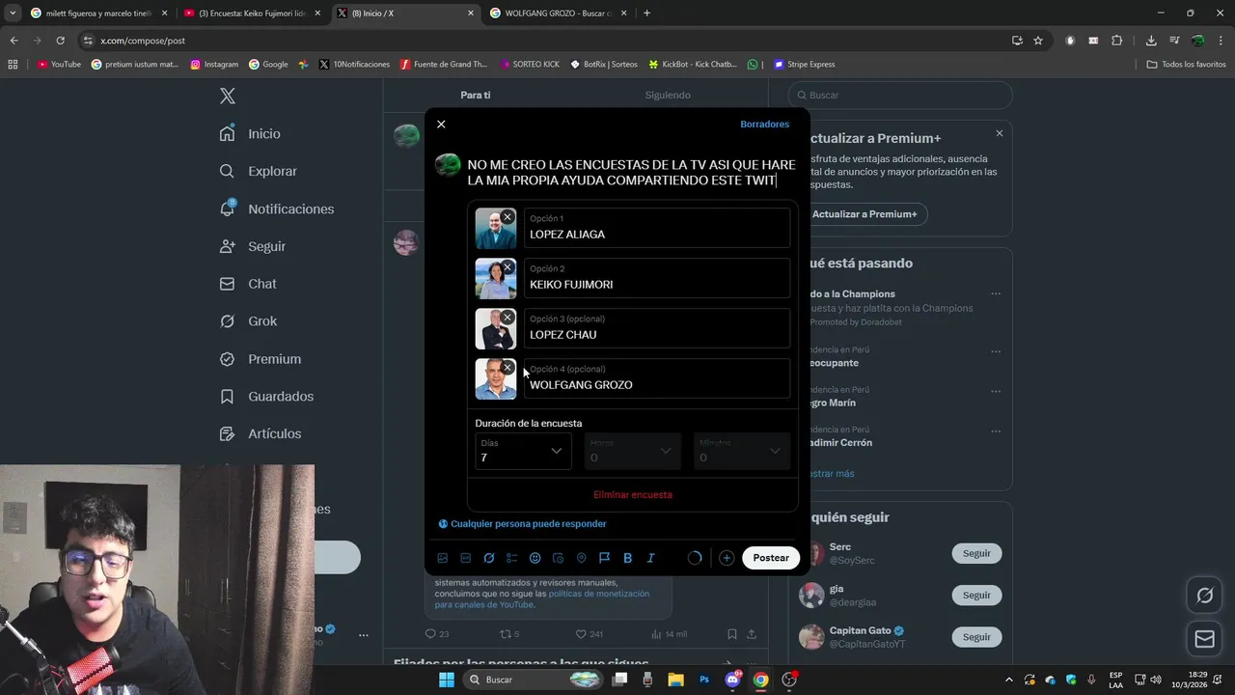1235x695 pixels.
Task: Open Artículos in the sidebar
Action: coord(260,433)
